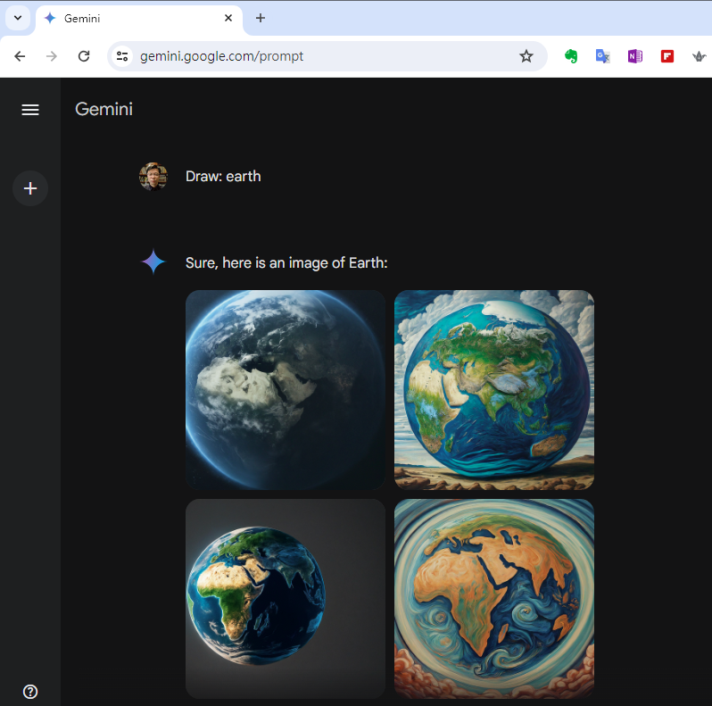Click the Gemini sparkle response icon
Image resolution: width=712 pixels, height=706 pixels.
[x=153, y=262]
